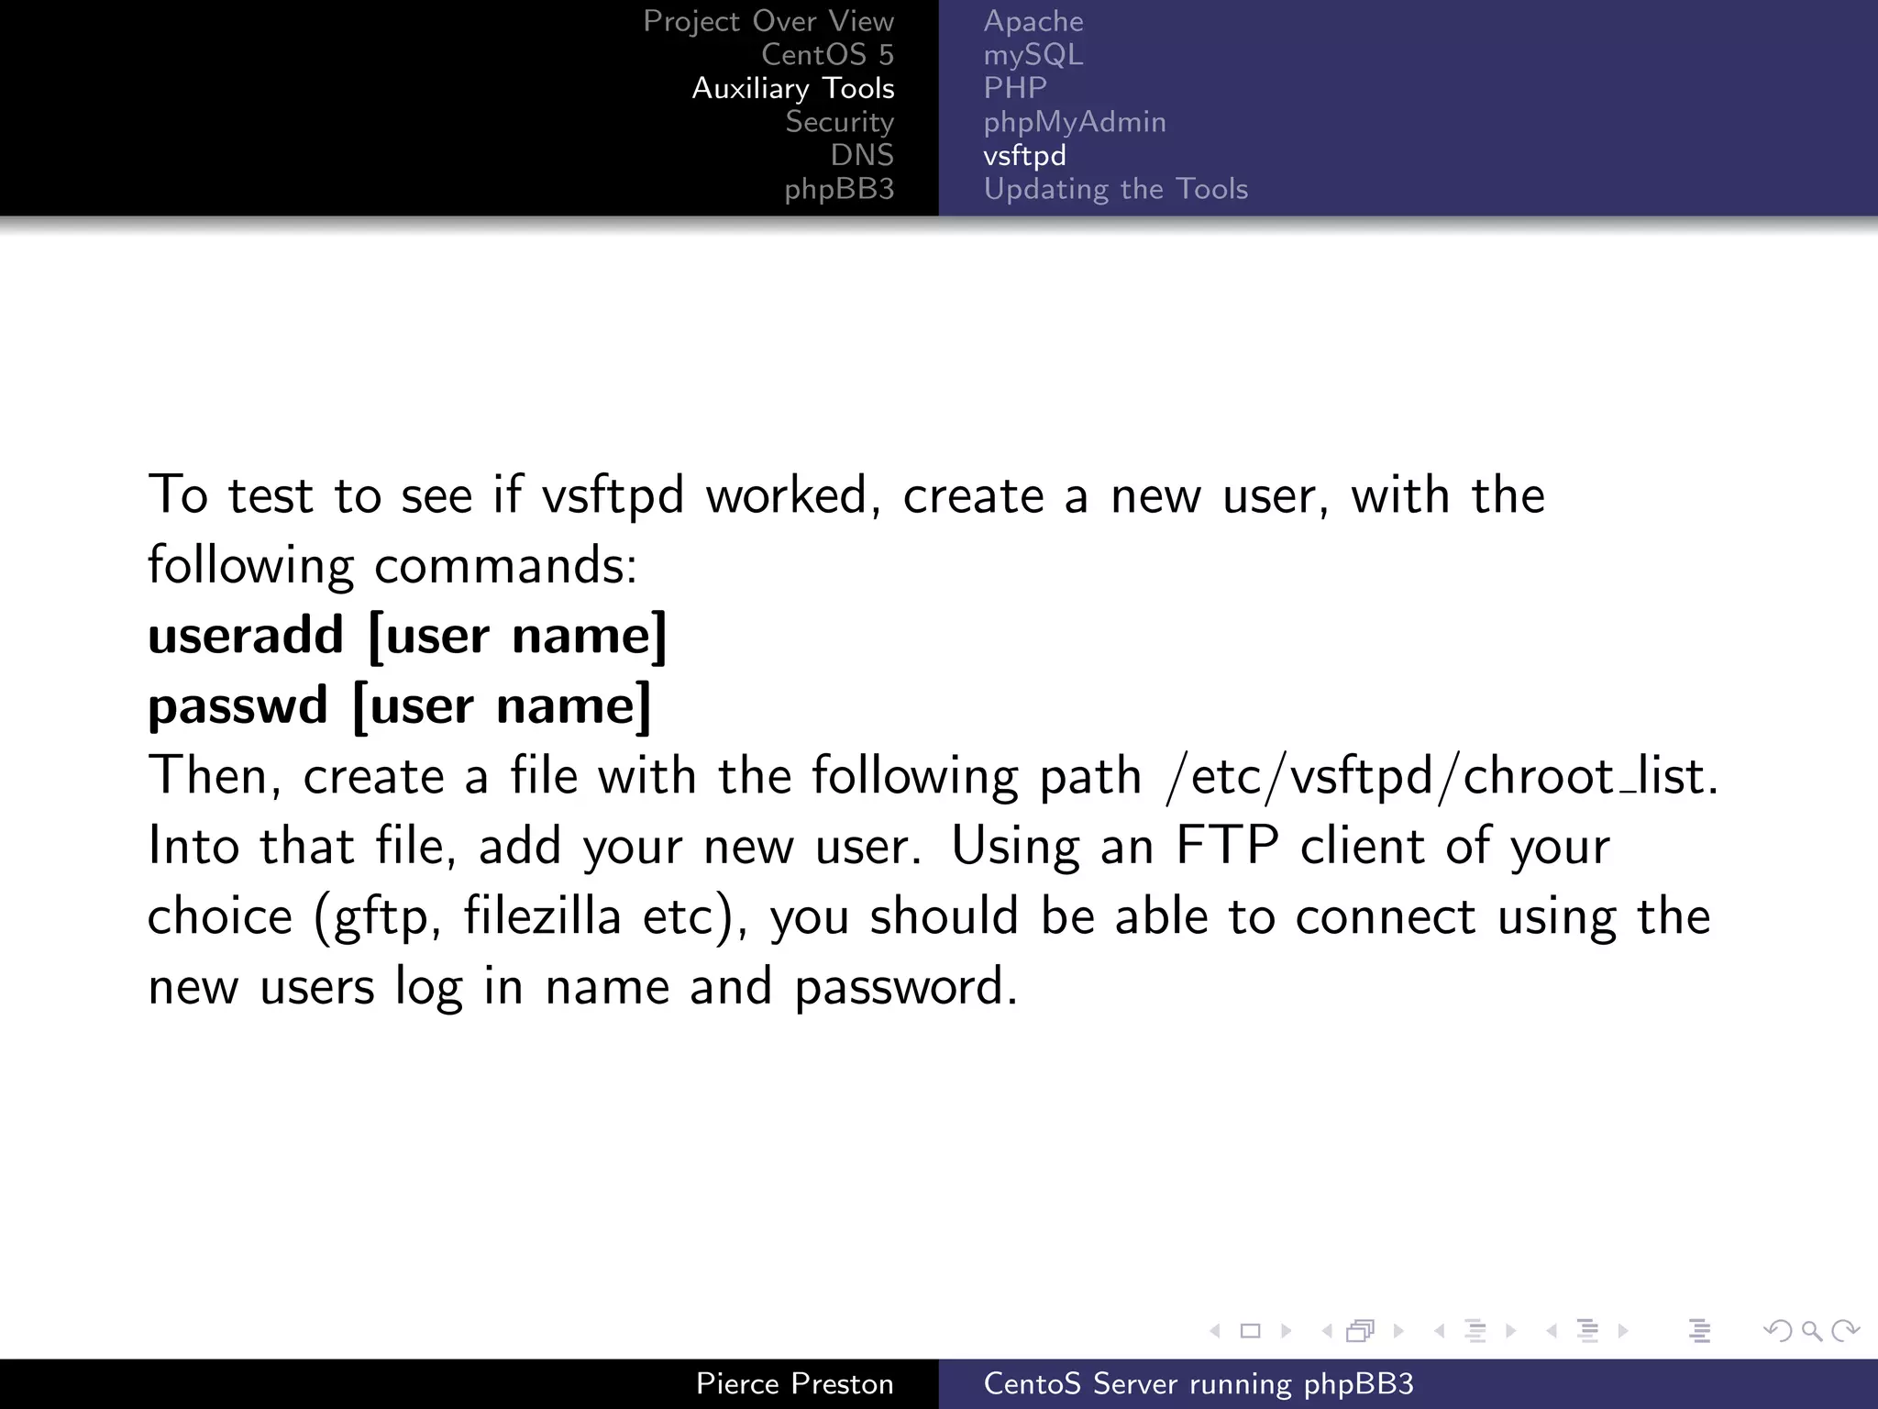Viewport: 1878px width, 1409px height.
Task: Click the author name Pierce Preston in footer
Action: point(794,1383)
